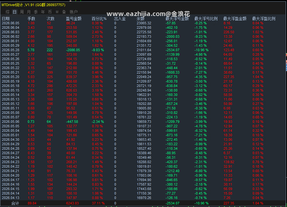Select the MTDriver统计 V1.91 title text
Viewport: 287px width, 207px height.
(x=33, y=5)
